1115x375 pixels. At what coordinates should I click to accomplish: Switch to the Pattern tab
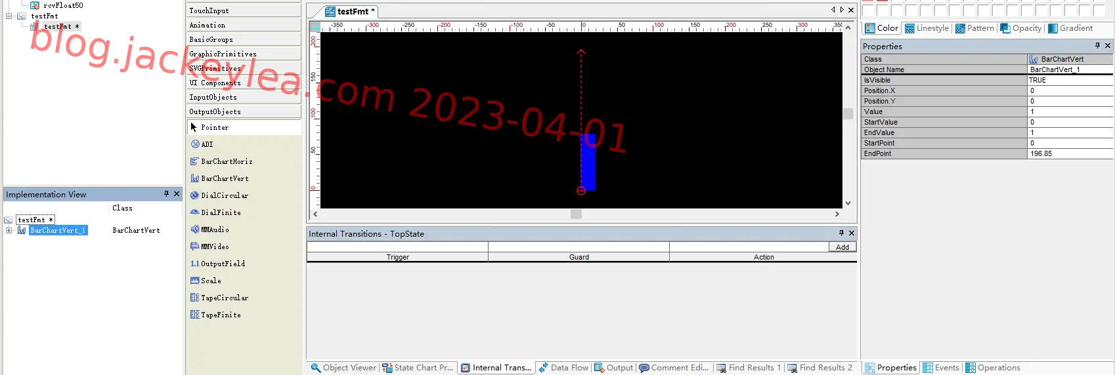(974, 28)
